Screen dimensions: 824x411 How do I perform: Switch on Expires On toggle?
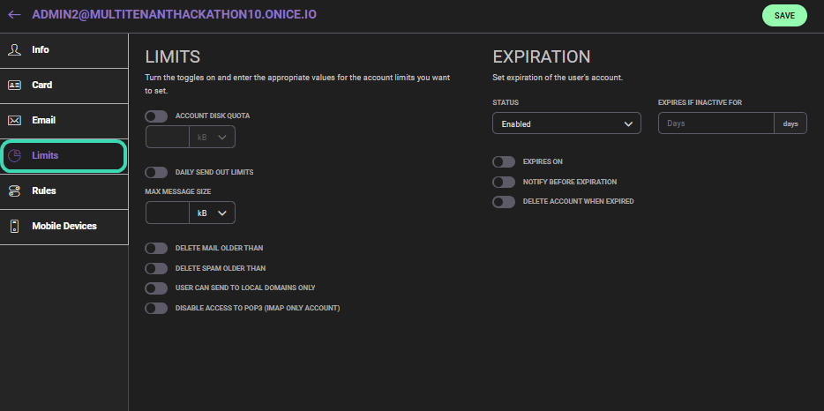[x=504, y=162]
